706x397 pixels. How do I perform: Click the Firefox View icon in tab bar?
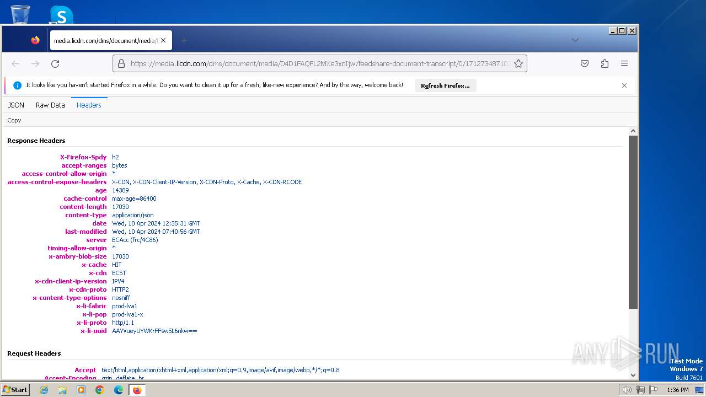35,40
